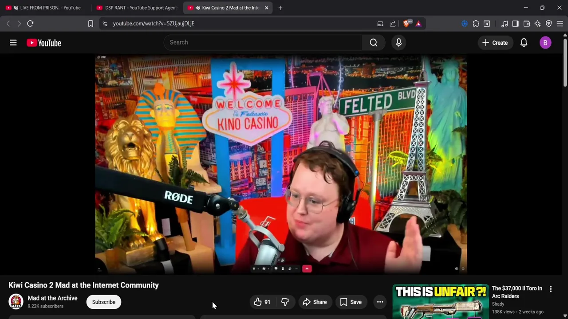Click the magnifier search button
This screenshot has height=319, width=568.
pos(374,43)
